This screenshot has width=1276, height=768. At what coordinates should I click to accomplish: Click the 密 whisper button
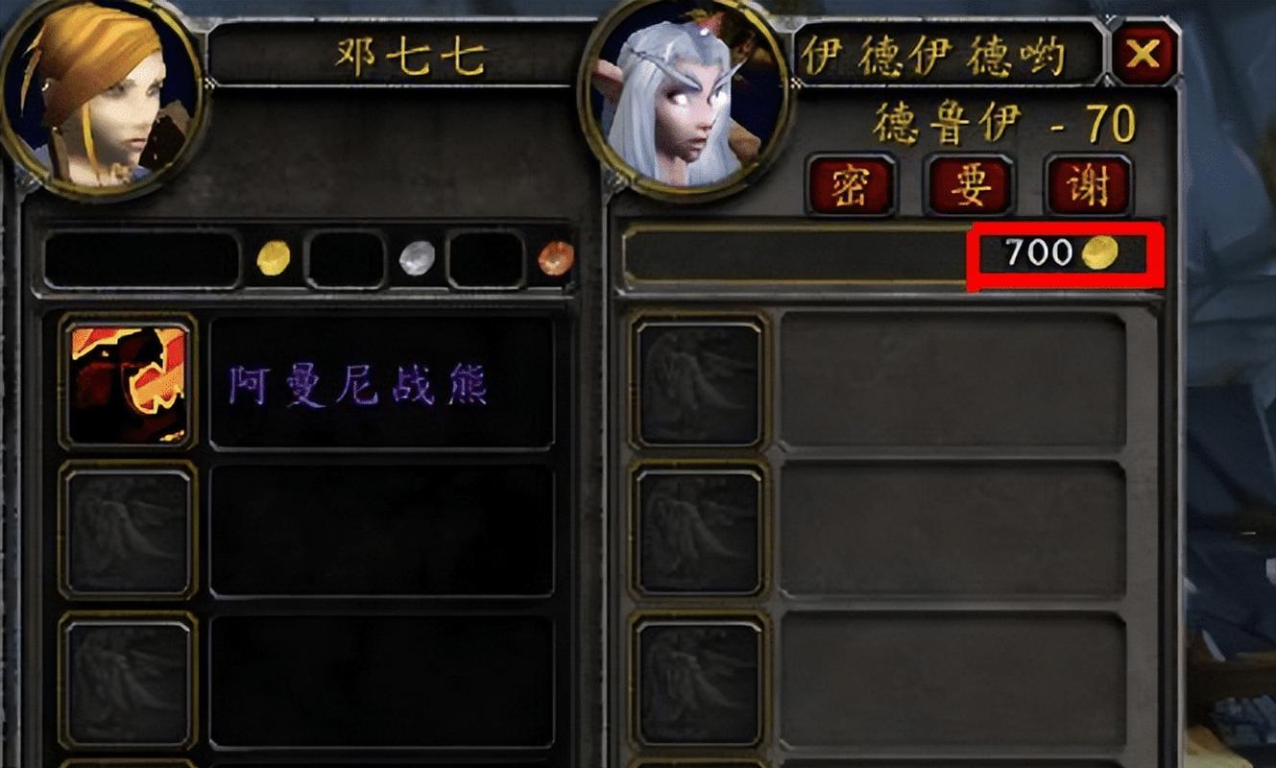[x=851, y=185]
